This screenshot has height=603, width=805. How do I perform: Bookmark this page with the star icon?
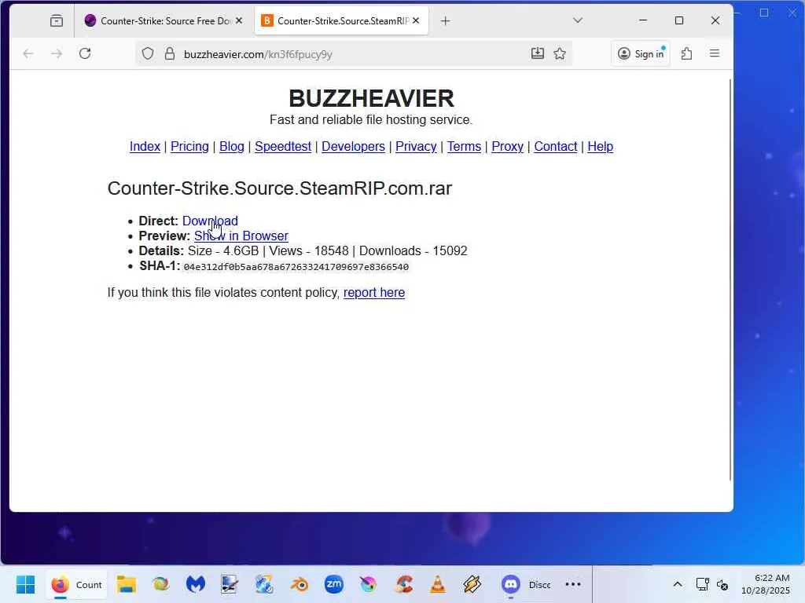(x=560, y=53)
